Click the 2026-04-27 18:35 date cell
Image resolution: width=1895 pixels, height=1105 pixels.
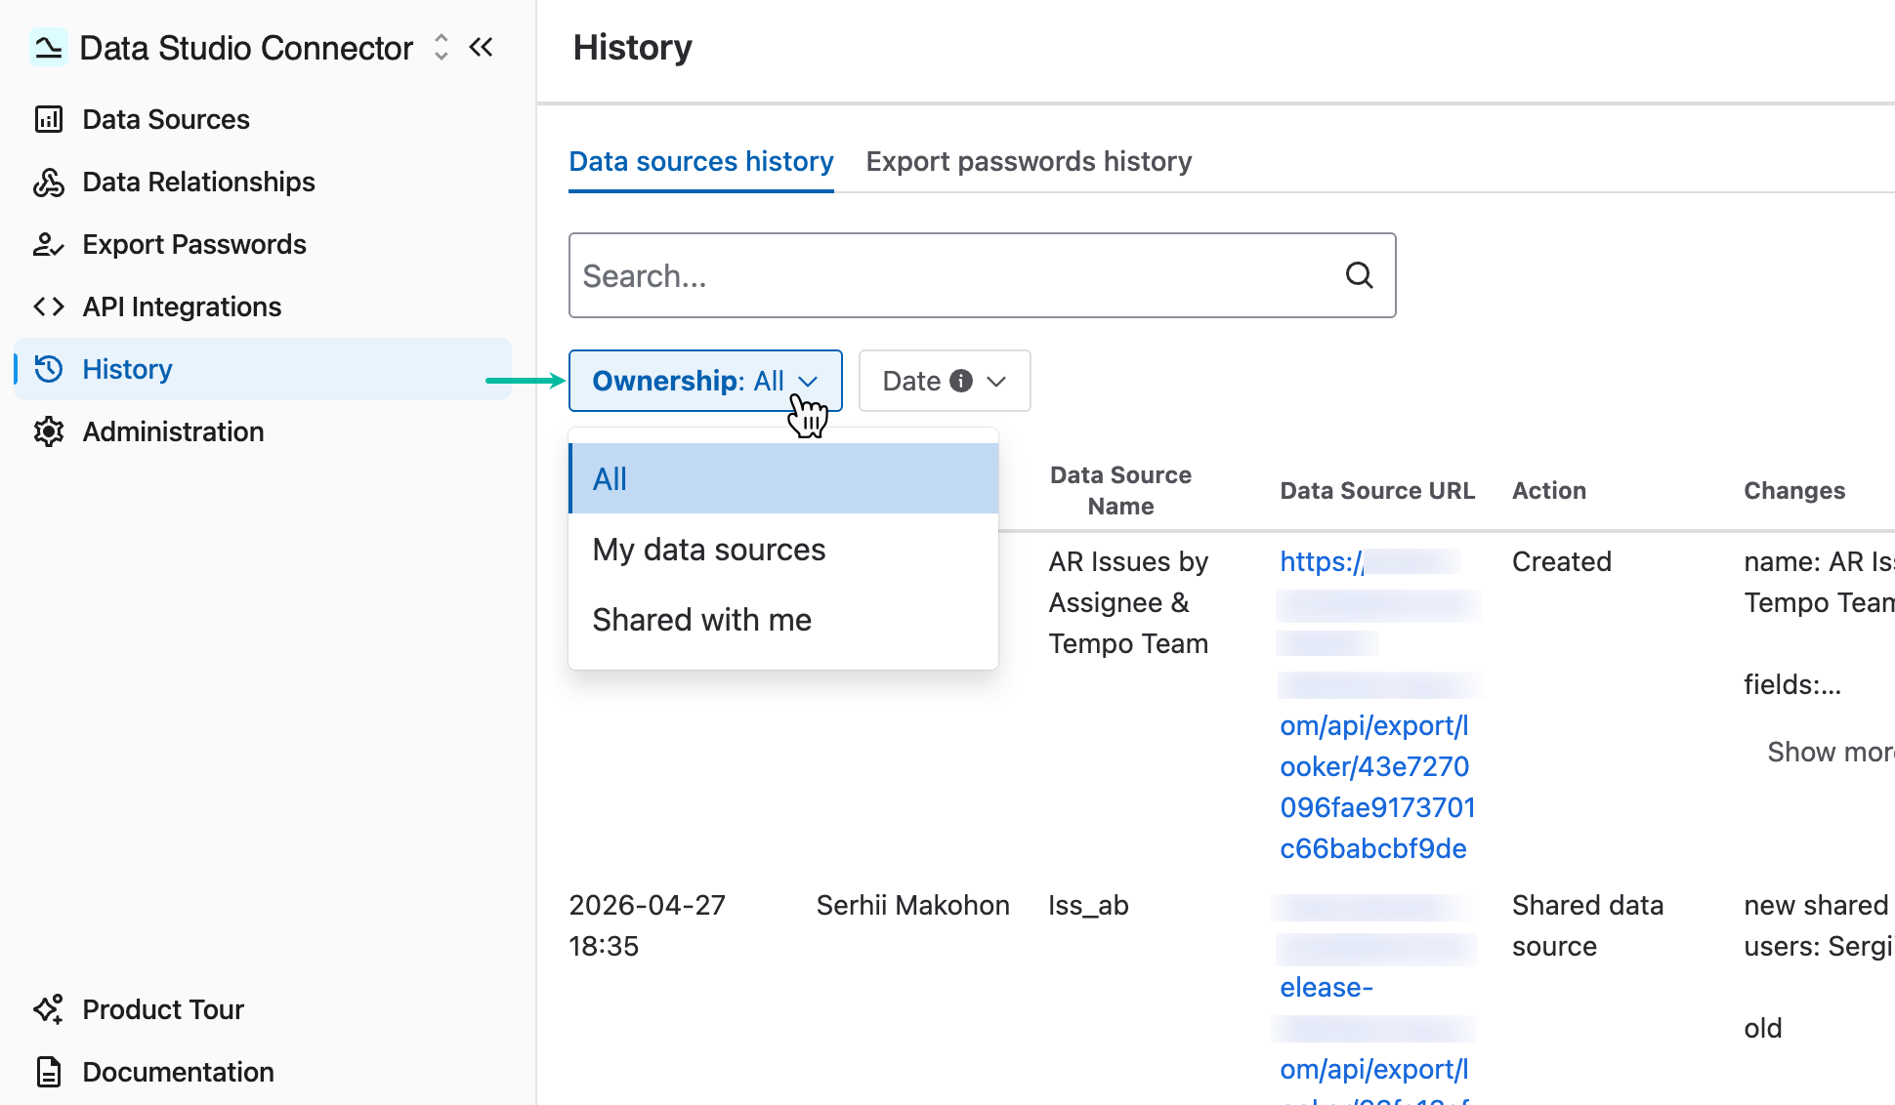(x=647, y=925)
